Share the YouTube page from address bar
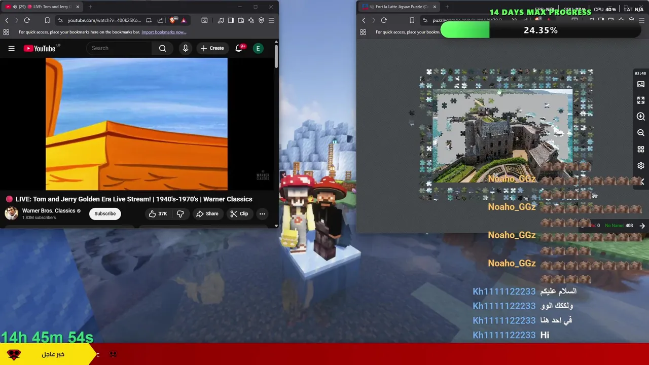The image size is (649, 365). (160, 20)
